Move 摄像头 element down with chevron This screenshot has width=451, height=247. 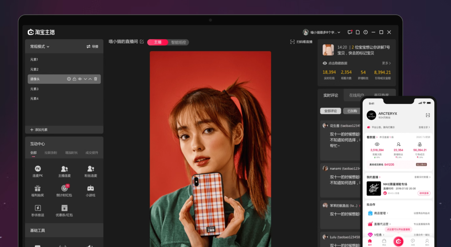point(85,79)
